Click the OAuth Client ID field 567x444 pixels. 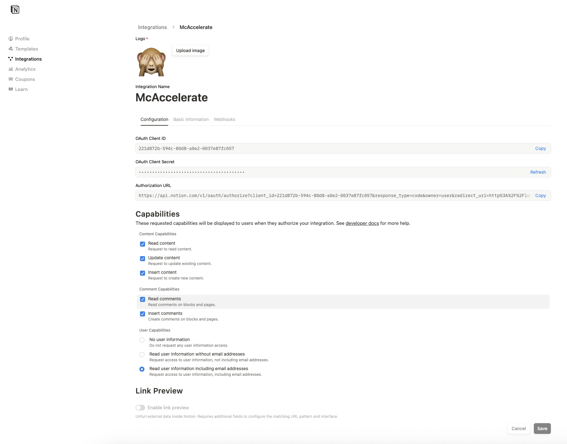coord(343,148)
